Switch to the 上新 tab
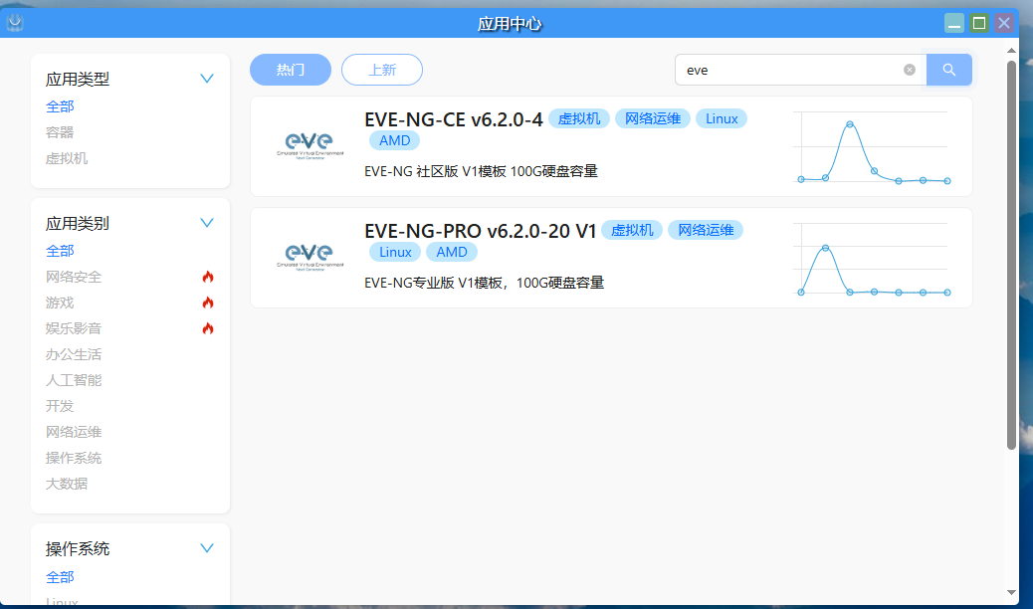The width and height of the screenshot is (1033, 609). pos(382,70)
